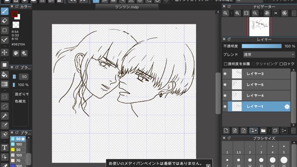This screenshot has width=297, height=167.
Task: Select the Eraser tool
Action: 5,20
